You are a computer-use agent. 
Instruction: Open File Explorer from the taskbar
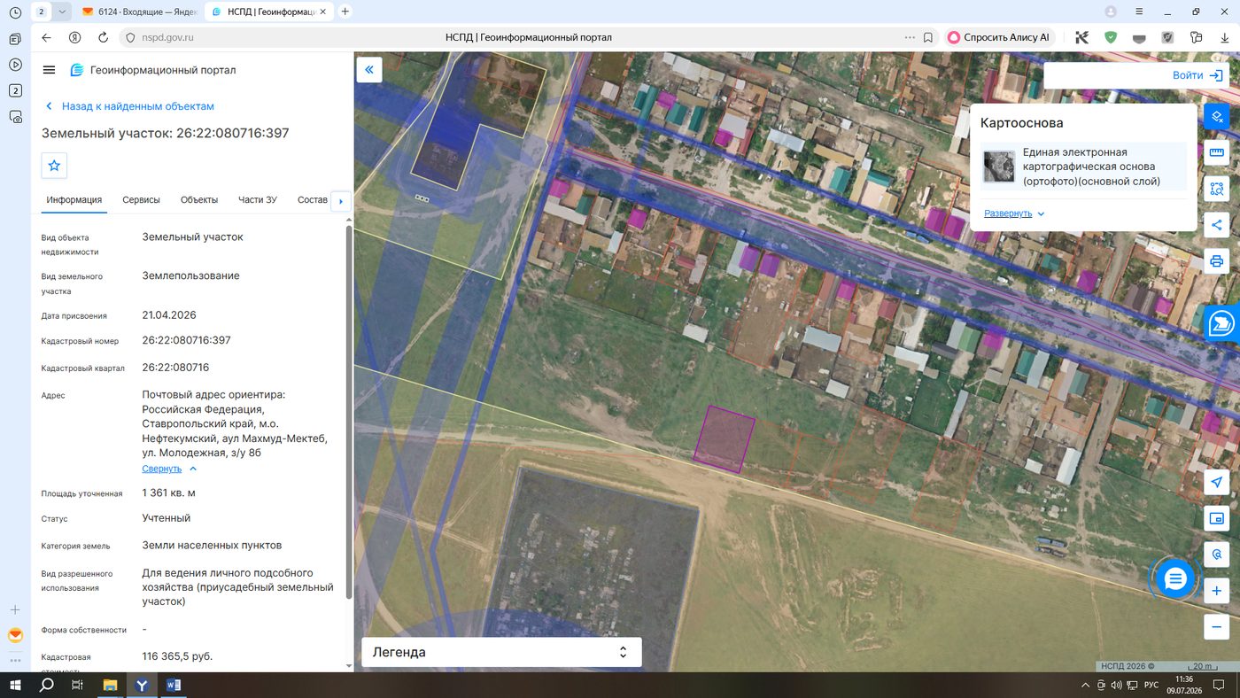click(x=110, y=685)
